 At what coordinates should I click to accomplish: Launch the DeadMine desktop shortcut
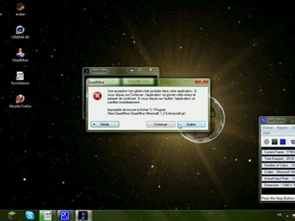(x=20, y=55)
